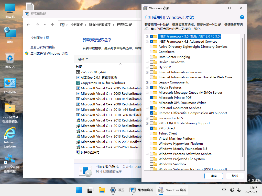Viewport: 262px width, 196px height.
Task: Switch to 程序和功能 taskbar item
Action: click(141, 190)
